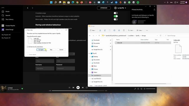Click the Spotify play button
The width and height of the screenshot is (189, 106).
[78, 87]
